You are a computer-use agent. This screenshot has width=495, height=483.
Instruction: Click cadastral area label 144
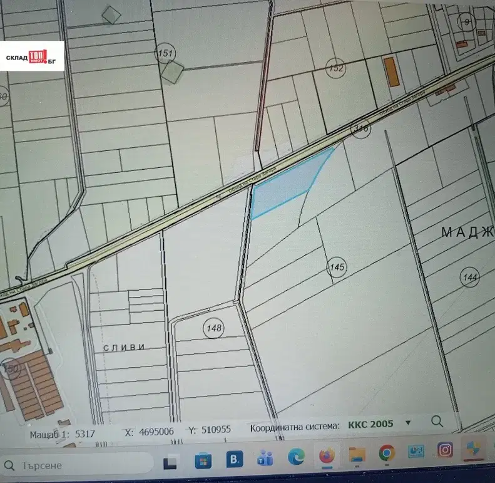pyautogui.click(x=470, y=278)
